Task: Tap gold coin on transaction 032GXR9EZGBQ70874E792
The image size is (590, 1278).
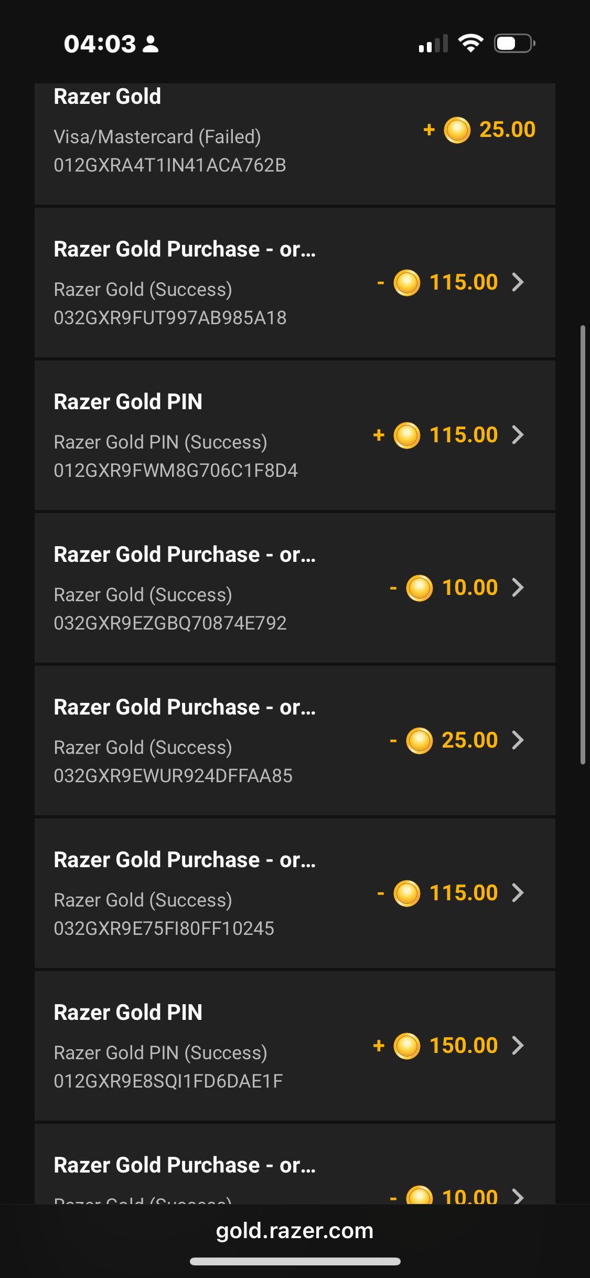Action: coord(419,588)
